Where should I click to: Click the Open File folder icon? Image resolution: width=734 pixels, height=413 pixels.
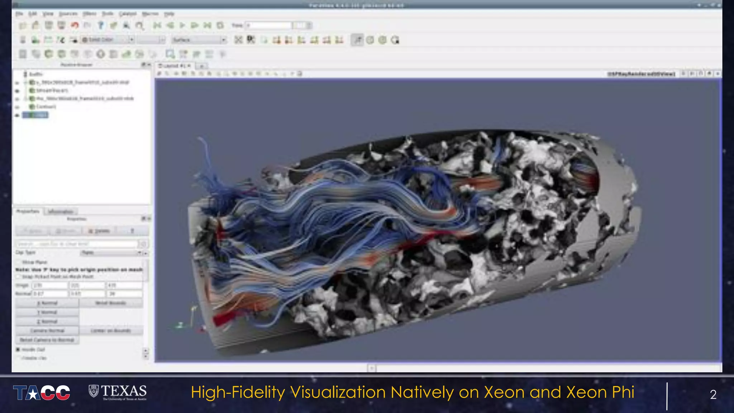pyautogui.click(x=23, y=25)
